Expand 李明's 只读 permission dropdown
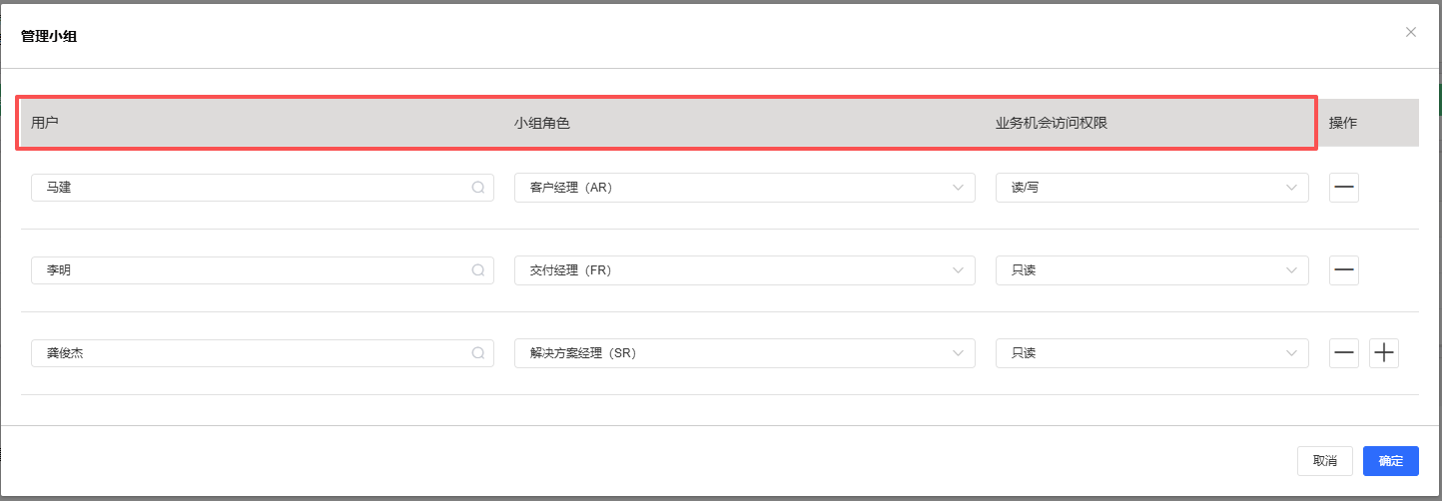 coord(1151,270)
